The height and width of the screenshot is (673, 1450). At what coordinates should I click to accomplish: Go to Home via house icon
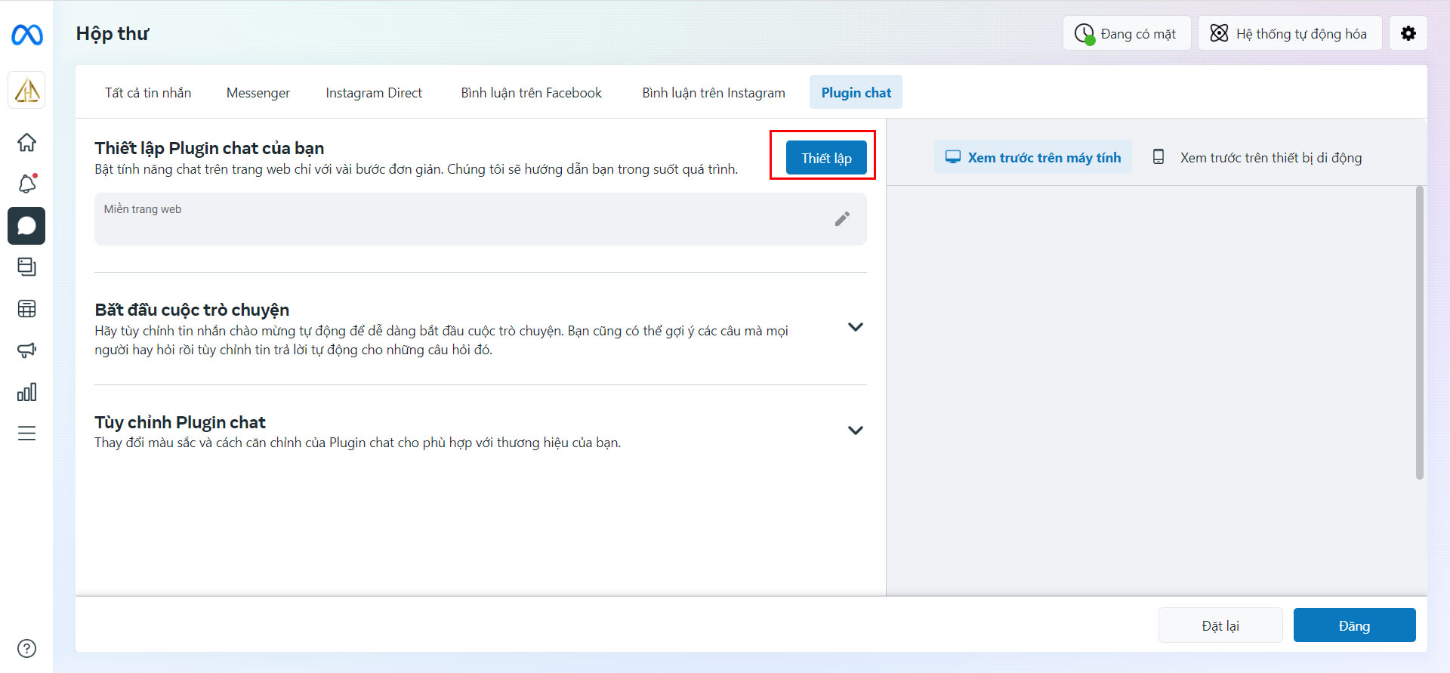pos(26,142)
